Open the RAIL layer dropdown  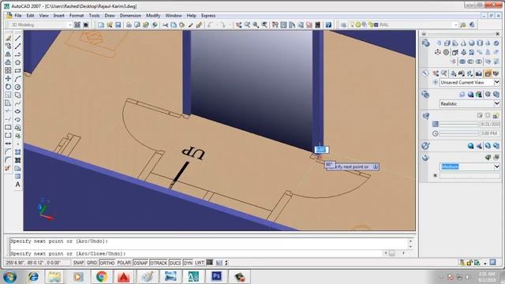click(455, 24)
